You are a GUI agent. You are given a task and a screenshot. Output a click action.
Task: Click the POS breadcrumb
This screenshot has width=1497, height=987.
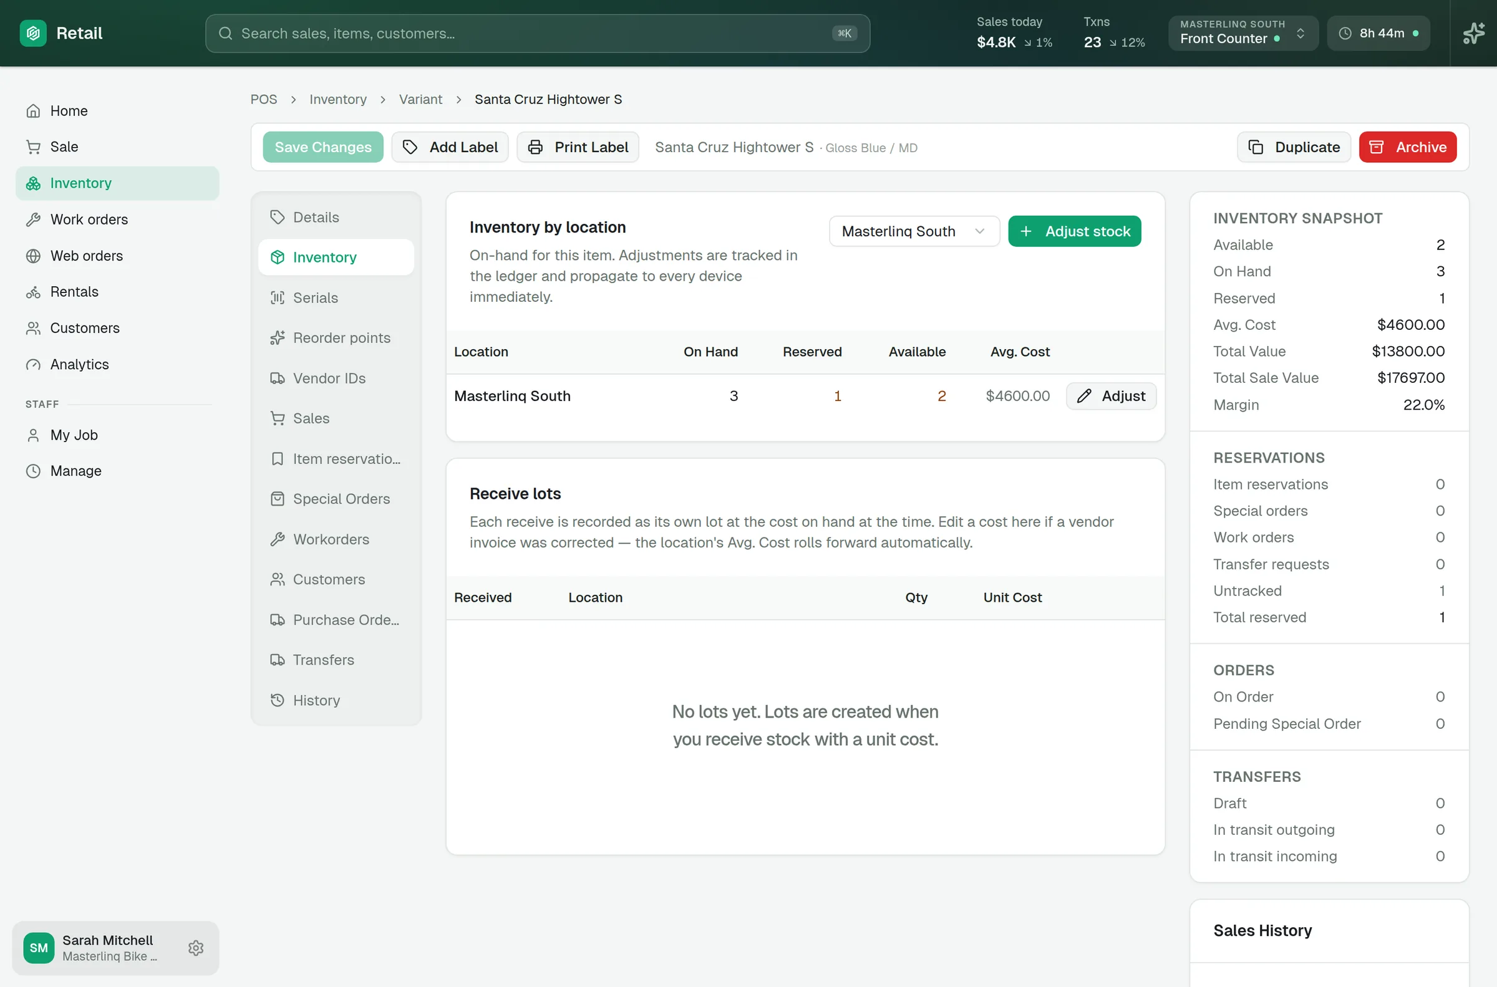pos(263,100)
